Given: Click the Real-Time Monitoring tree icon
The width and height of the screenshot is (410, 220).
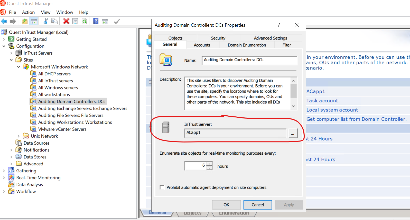Looking at the screenshot, I should click(11, 177).
